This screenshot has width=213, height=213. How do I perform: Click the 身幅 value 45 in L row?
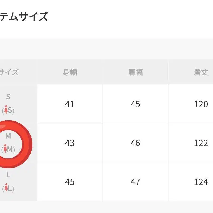70,182
